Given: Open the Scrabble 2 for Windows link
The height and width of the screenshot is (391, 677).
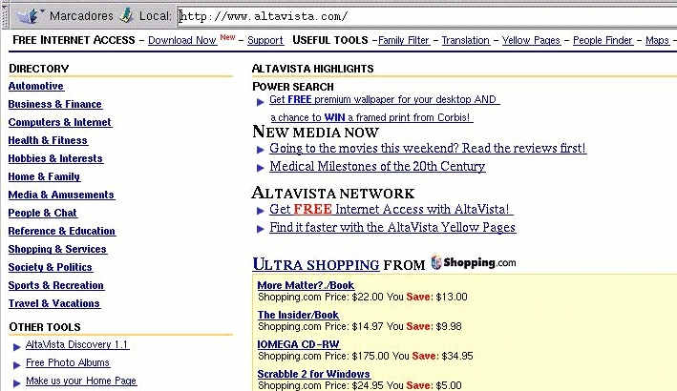Looking at the screenshot, I should point(313,374).
